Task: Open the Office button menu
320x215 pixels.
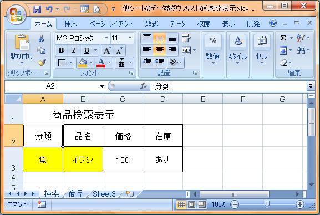Action: (x=16, y=15)
